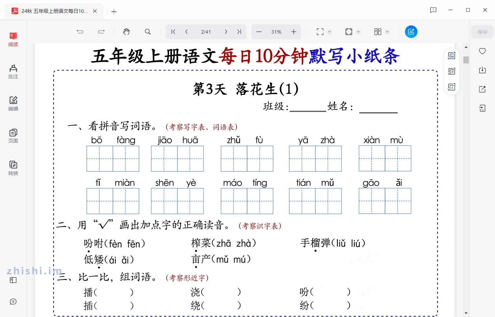Click the 保存 save button
The image size is (495, 317).
coord(482,32)
